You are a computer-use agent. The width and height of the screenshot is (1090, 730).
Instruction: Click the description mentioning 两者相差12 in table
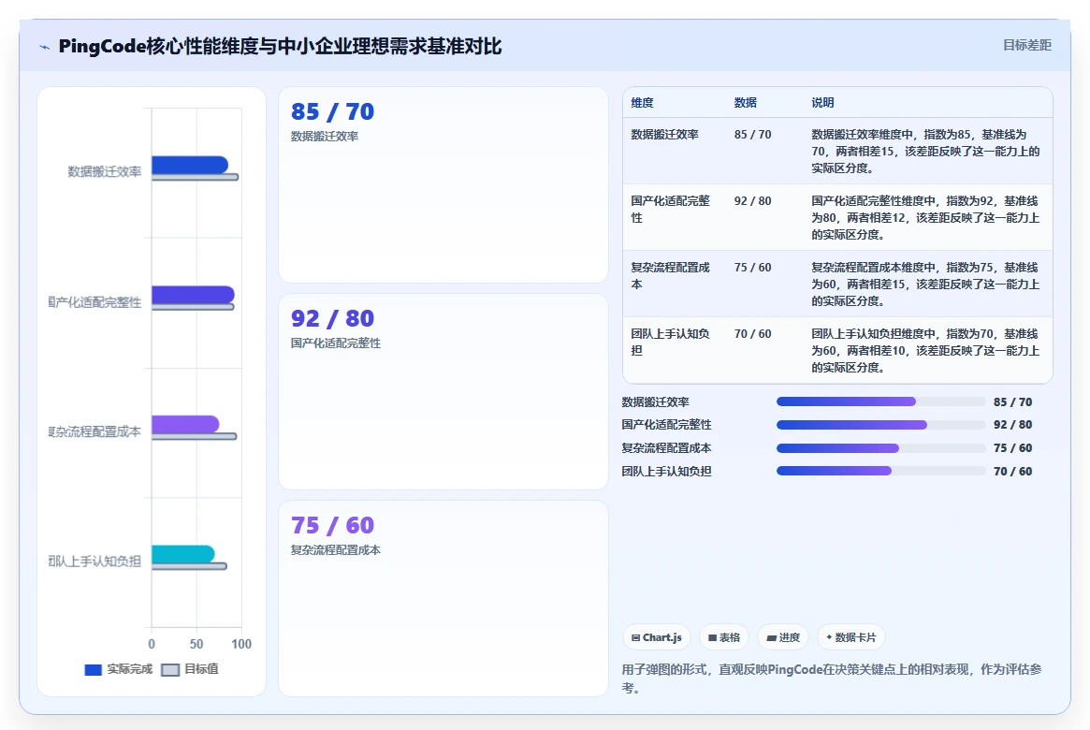pyautogui.click(x=925, y=218)
